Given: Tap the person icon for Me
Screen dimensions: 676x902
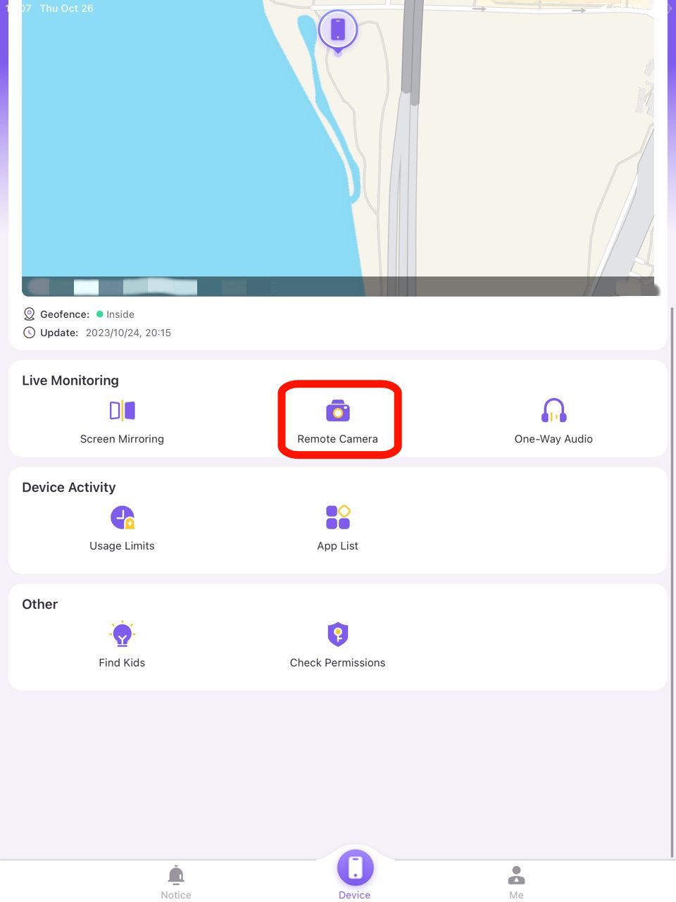Looking at the screenshot, I should (516, 874).
